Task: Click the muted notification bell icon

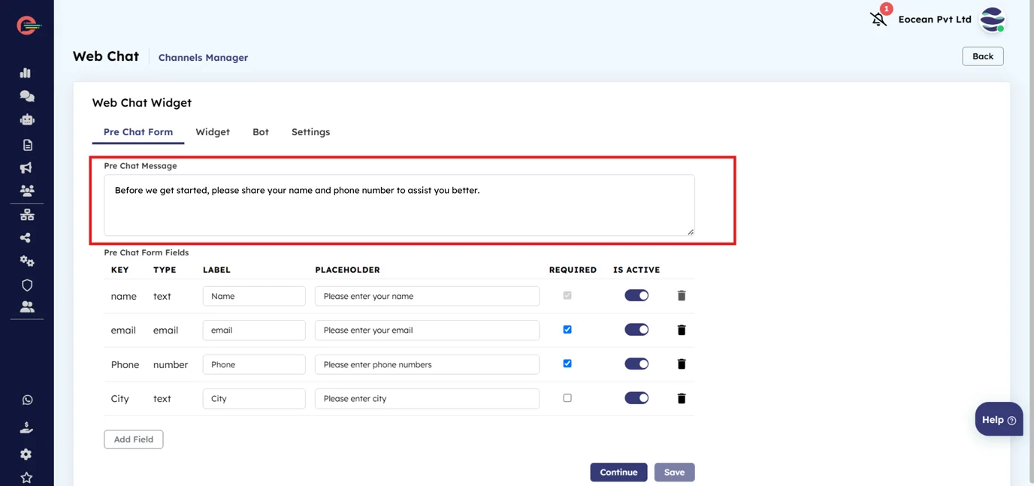Action: [x=878, y=19]
